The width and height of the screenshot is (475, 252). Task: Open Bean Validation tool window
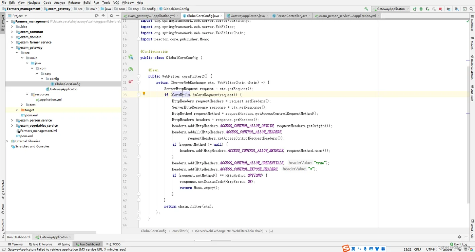472,67
